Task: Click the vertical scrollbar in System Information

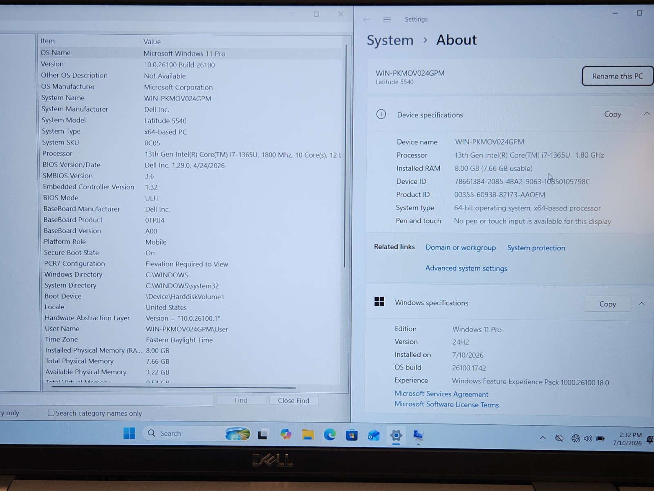Action: tap(345, 155)
